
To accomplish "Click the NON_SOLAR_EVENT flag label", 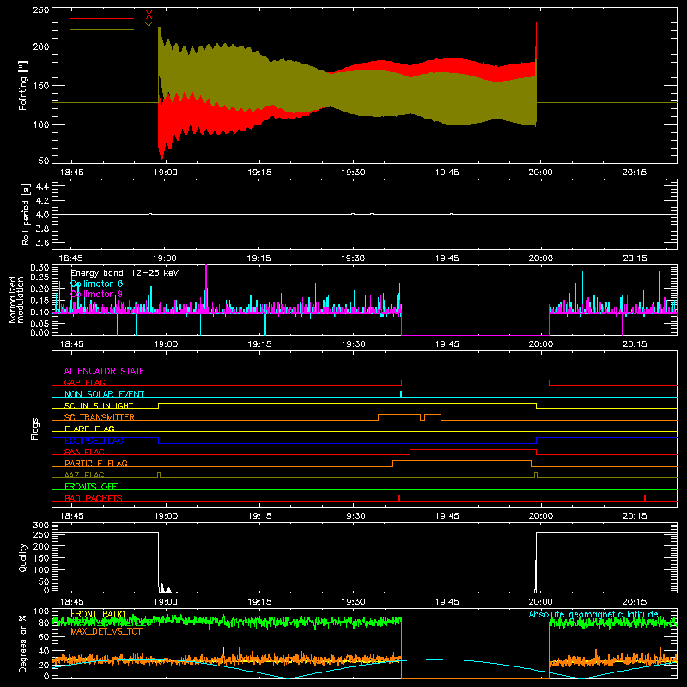I will (x=104, y=394).
